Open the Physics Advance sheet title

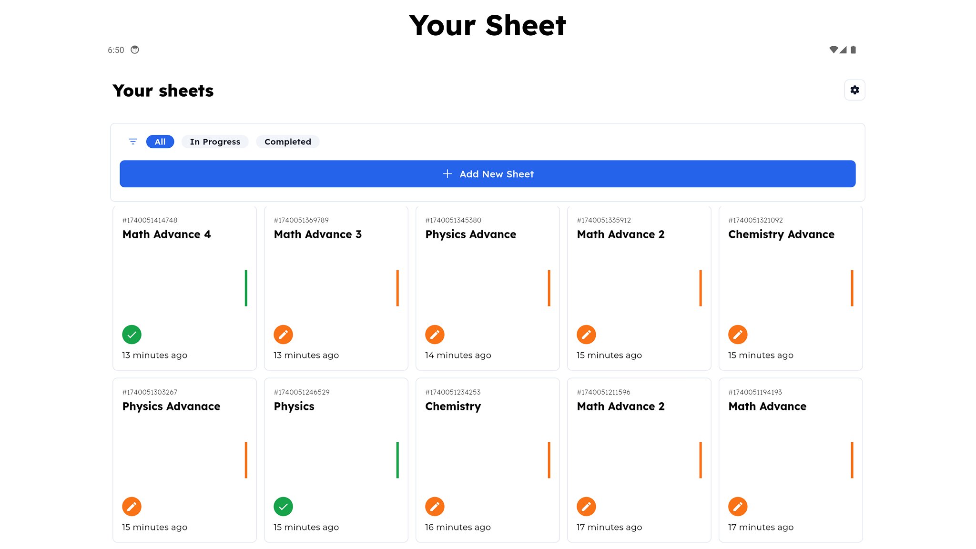(x=470, y=234)
